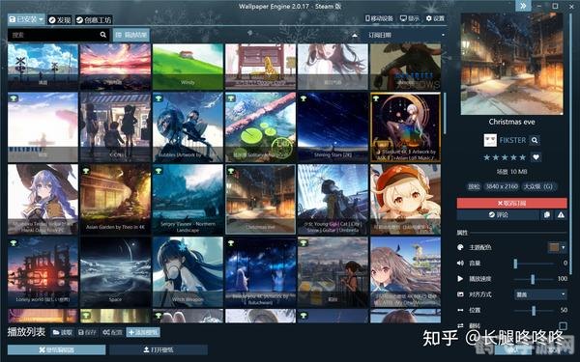Open the 显示 display options
Image resolution: width=580 pixels, height=362 pixels.
[x=410, y=18]
